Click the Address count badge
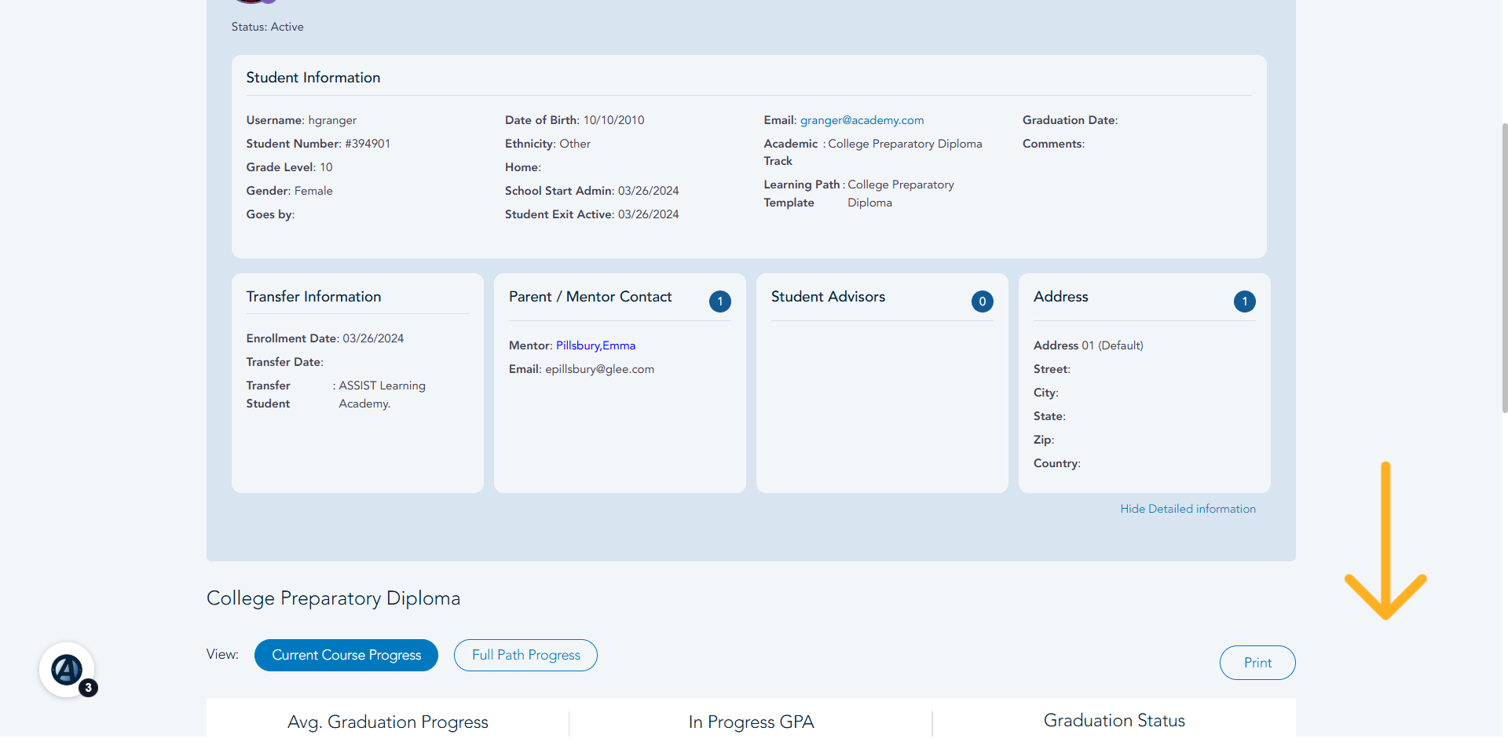Viewport: 1508px width, 742px height. pyautogui.click(x=1244, y=302)
